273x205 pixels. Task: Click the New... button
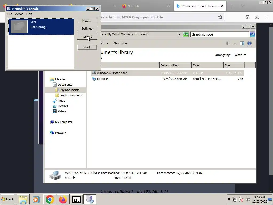[x=87, y=21]
